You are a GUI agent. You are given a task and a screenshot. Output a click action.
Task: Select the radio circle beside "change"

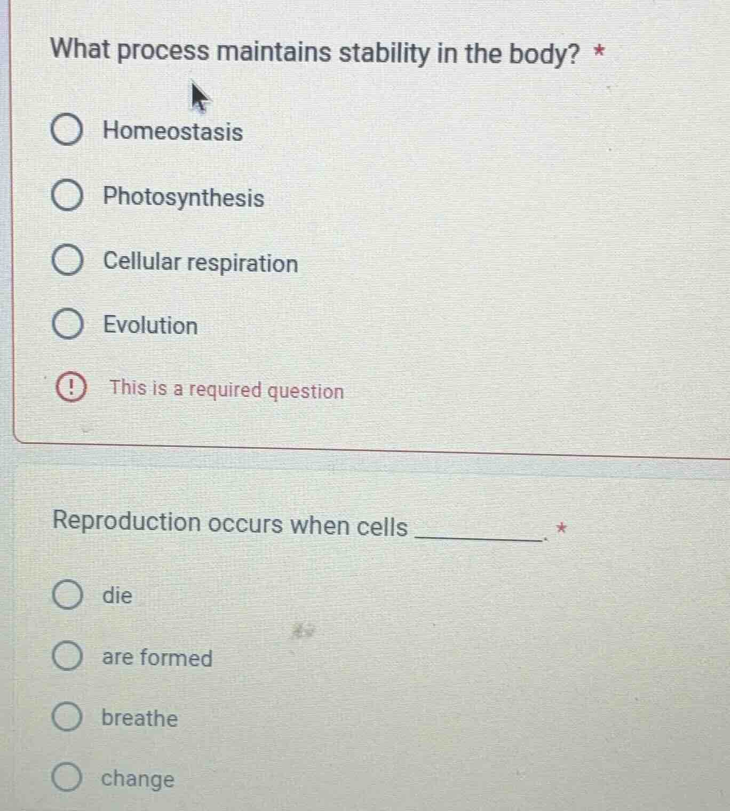(x=67, y=778)
